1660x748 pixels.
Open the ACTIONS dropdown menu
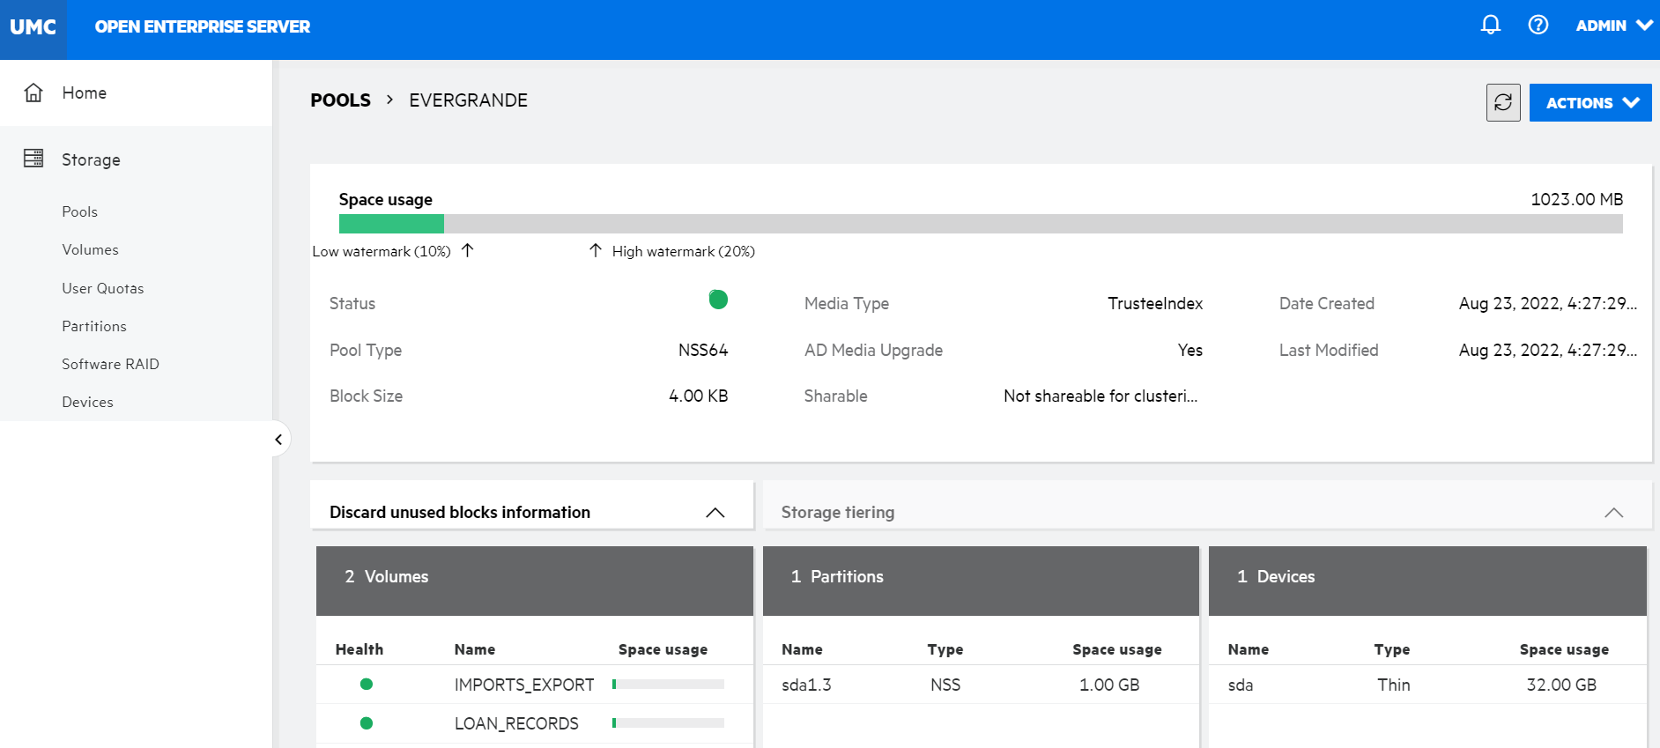click(x=1590, y=103)
